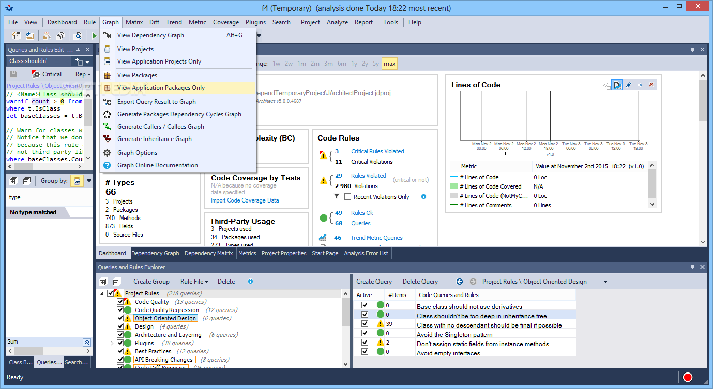
Task: Click the info icon beside Recent Violations Only
Action: (423, 197)
